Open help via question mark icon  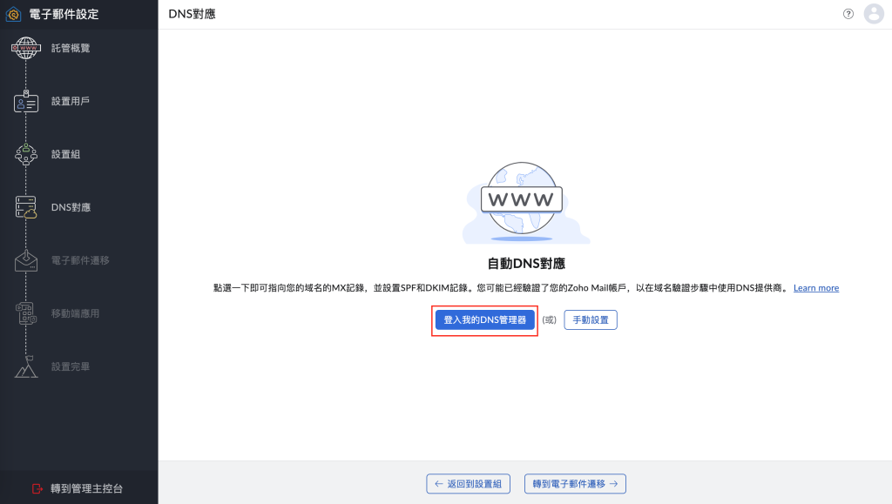(x=848, y=14)
